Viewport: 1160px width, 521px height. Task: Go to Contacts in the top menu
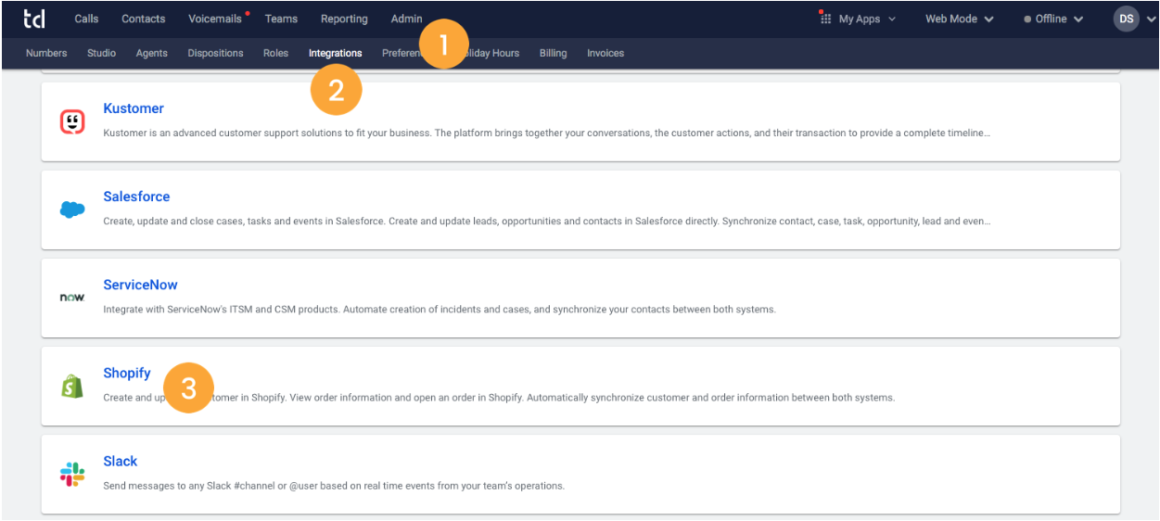pyautogui.click(x=144, y=19)
